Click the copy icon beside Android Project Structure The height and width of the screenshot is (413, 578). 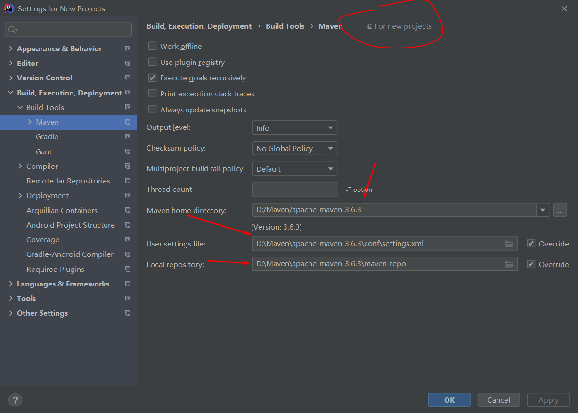(128, 225)
